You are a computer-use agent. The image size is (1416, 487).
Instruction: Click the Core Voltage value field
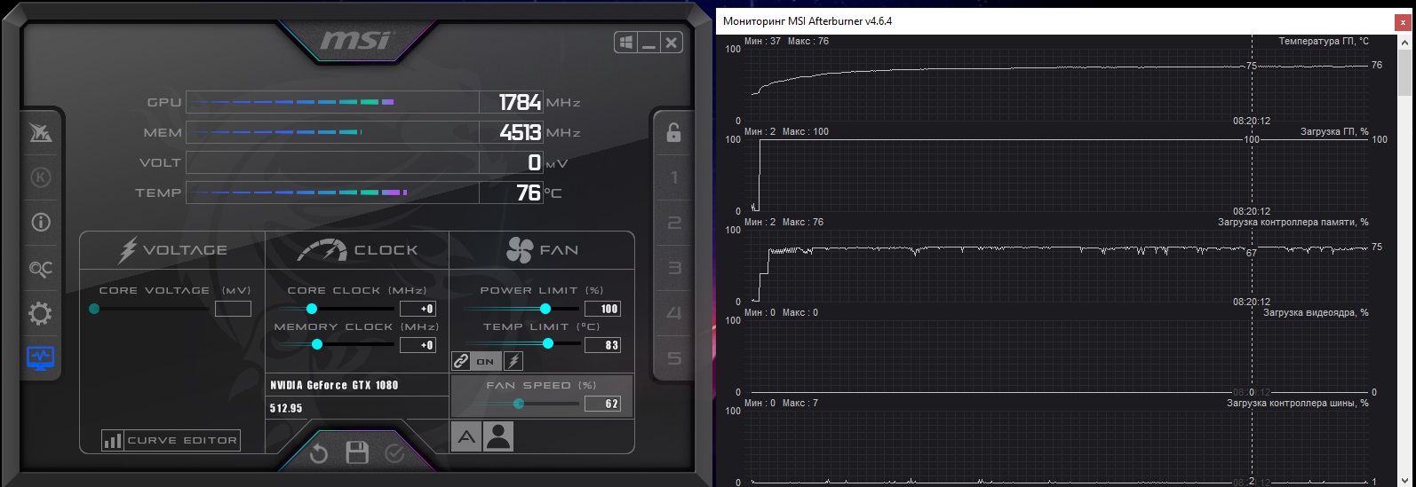tap(233, 309)
